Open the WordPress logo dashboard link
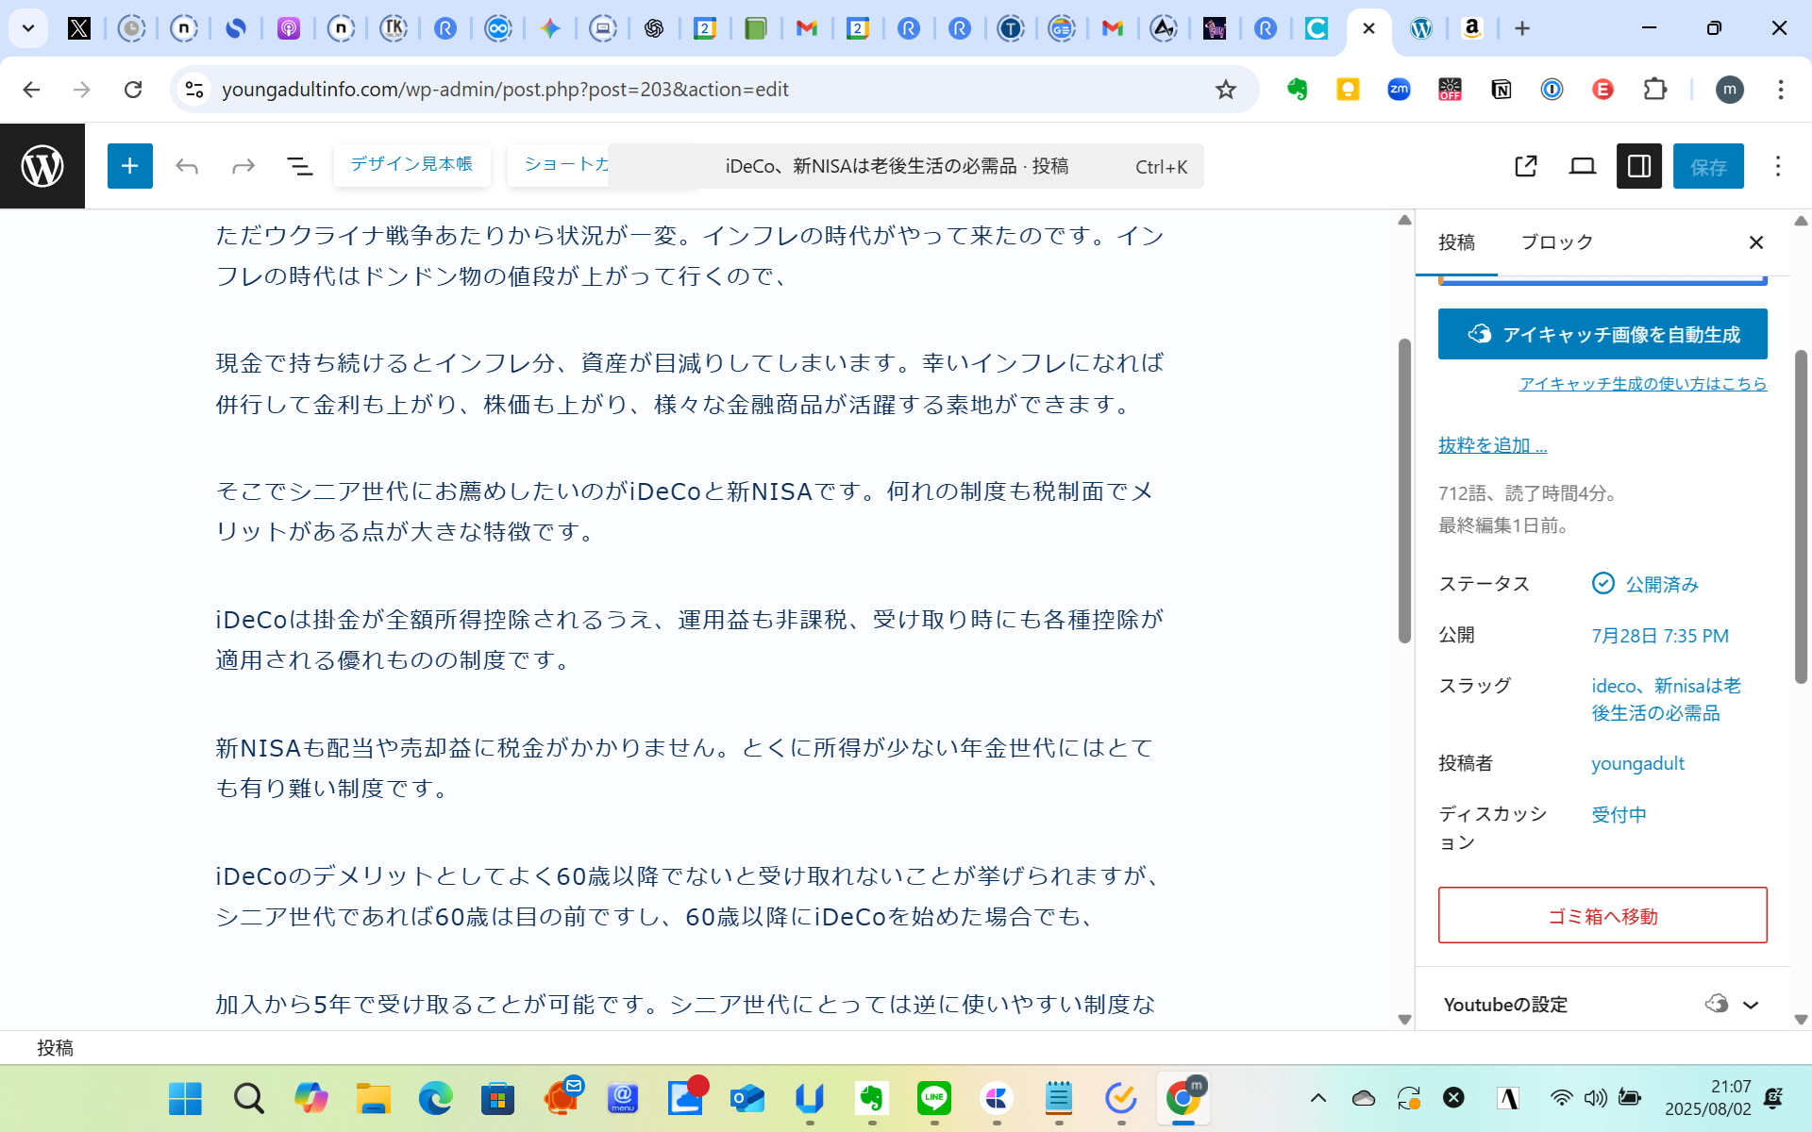Viewport: 1812px width, 1132px height. tap(42, 166)
